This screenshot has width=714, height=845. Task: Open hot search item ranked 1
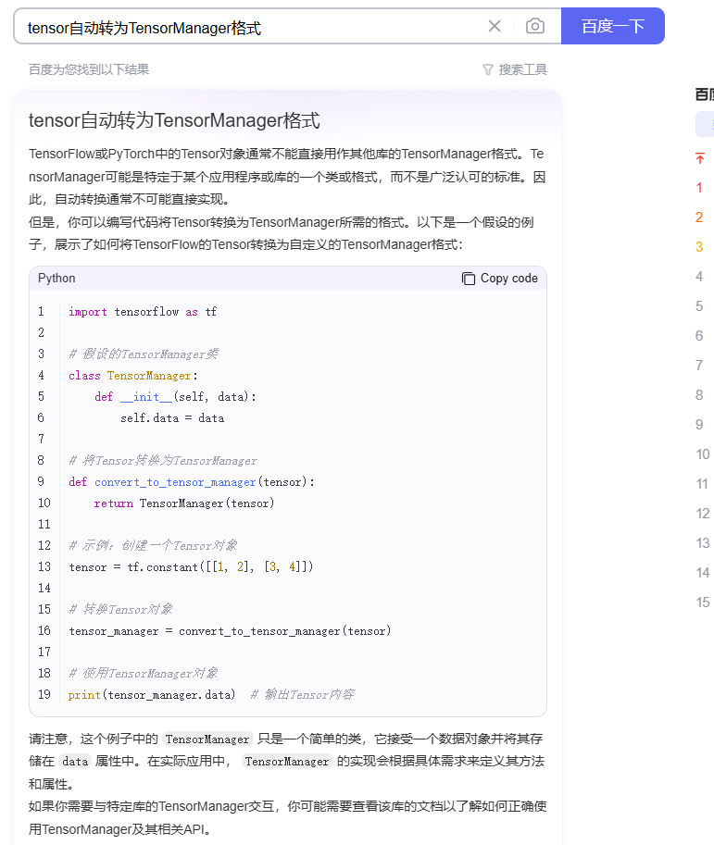click(699, 188)
